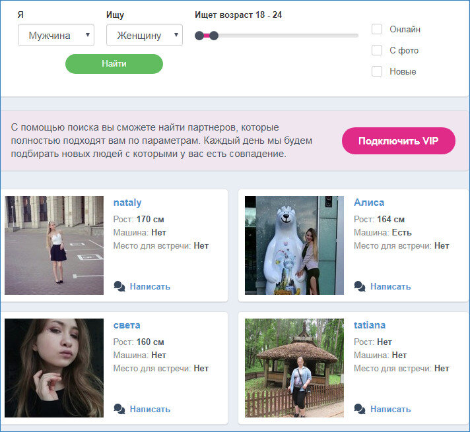Click the minimum age slider handle

coord(199,36)
